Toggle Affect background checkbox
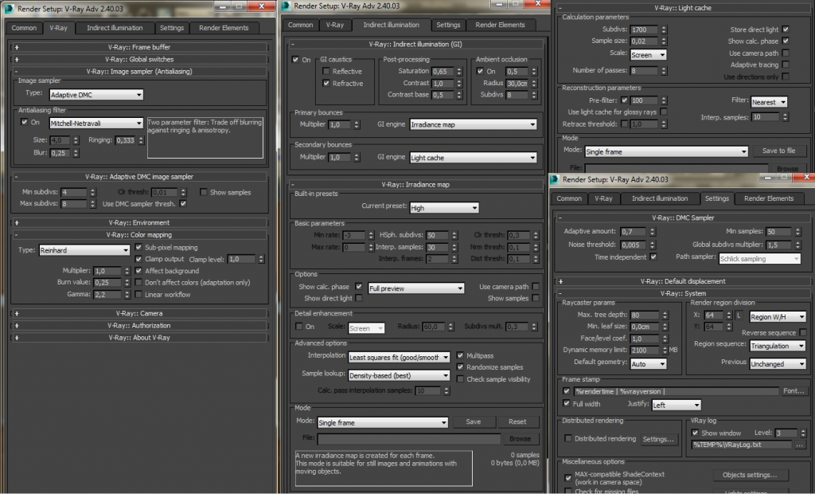Screen dimensions: 815x494 [138, 271]
